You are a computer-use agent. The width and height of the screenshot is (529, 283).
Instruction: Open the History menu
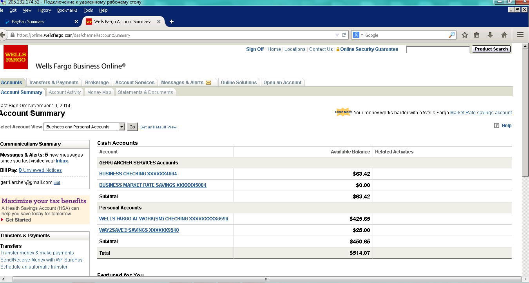click(44, 10)
